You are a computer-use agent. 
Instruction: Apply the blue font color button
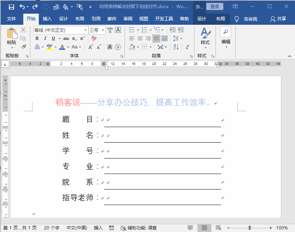[62, 47]
